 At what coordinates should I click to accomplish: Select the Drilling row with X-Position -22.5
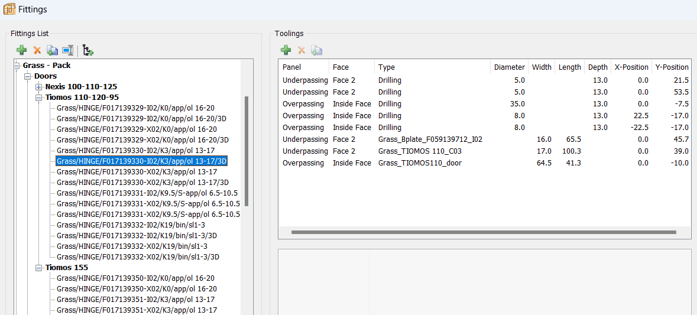point(485,128)
